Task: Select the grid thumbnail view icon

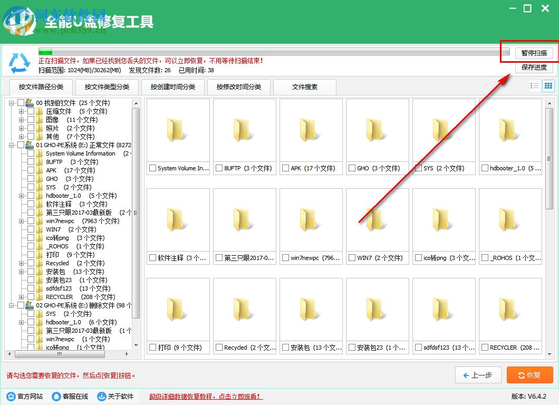Action: pyautogui.click(x=548, y=85)
